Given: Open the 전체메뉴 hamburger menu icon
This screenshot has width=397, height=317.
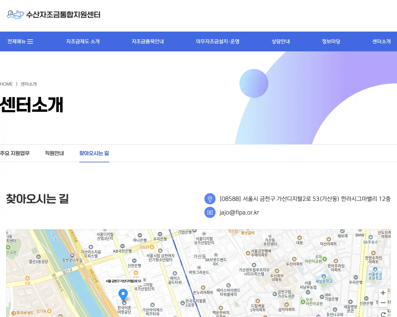Looking at the screenshot, I should pos(30,41).
